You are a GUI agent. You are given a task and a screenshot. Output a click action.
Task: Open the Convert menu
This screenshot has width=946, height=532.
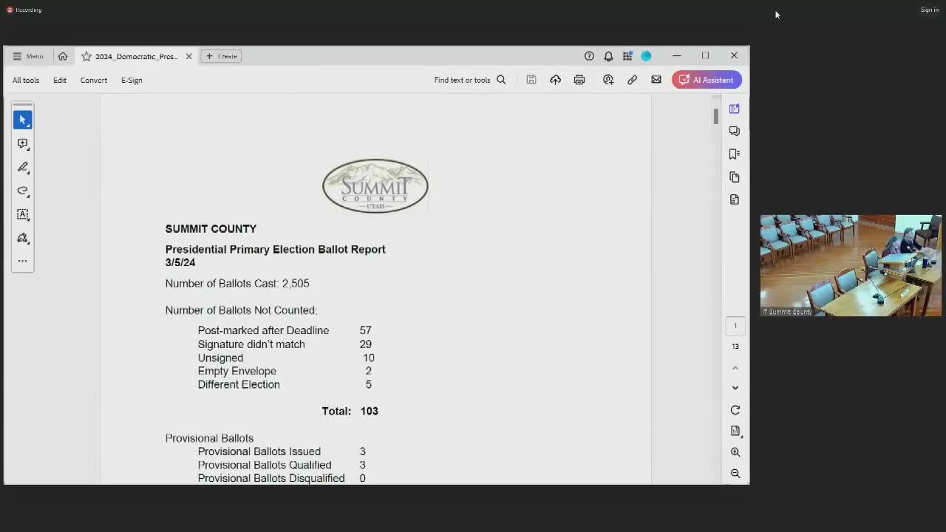click(x=94, y=80)
